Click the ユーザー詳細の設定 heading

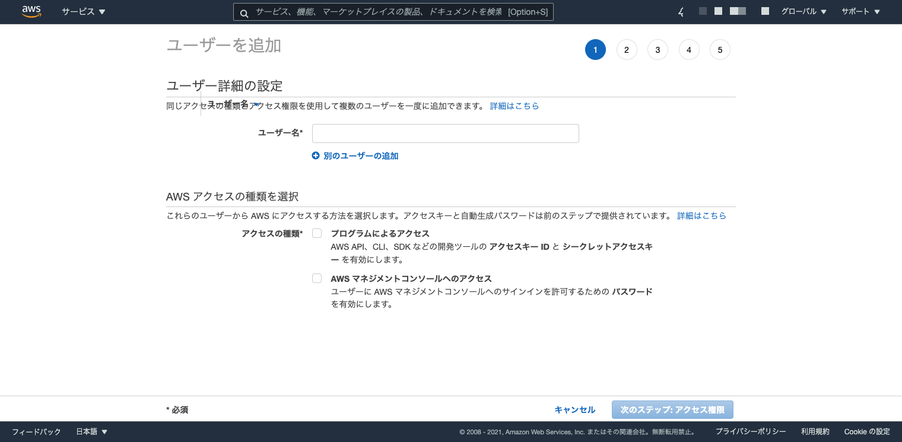(224, 86)
